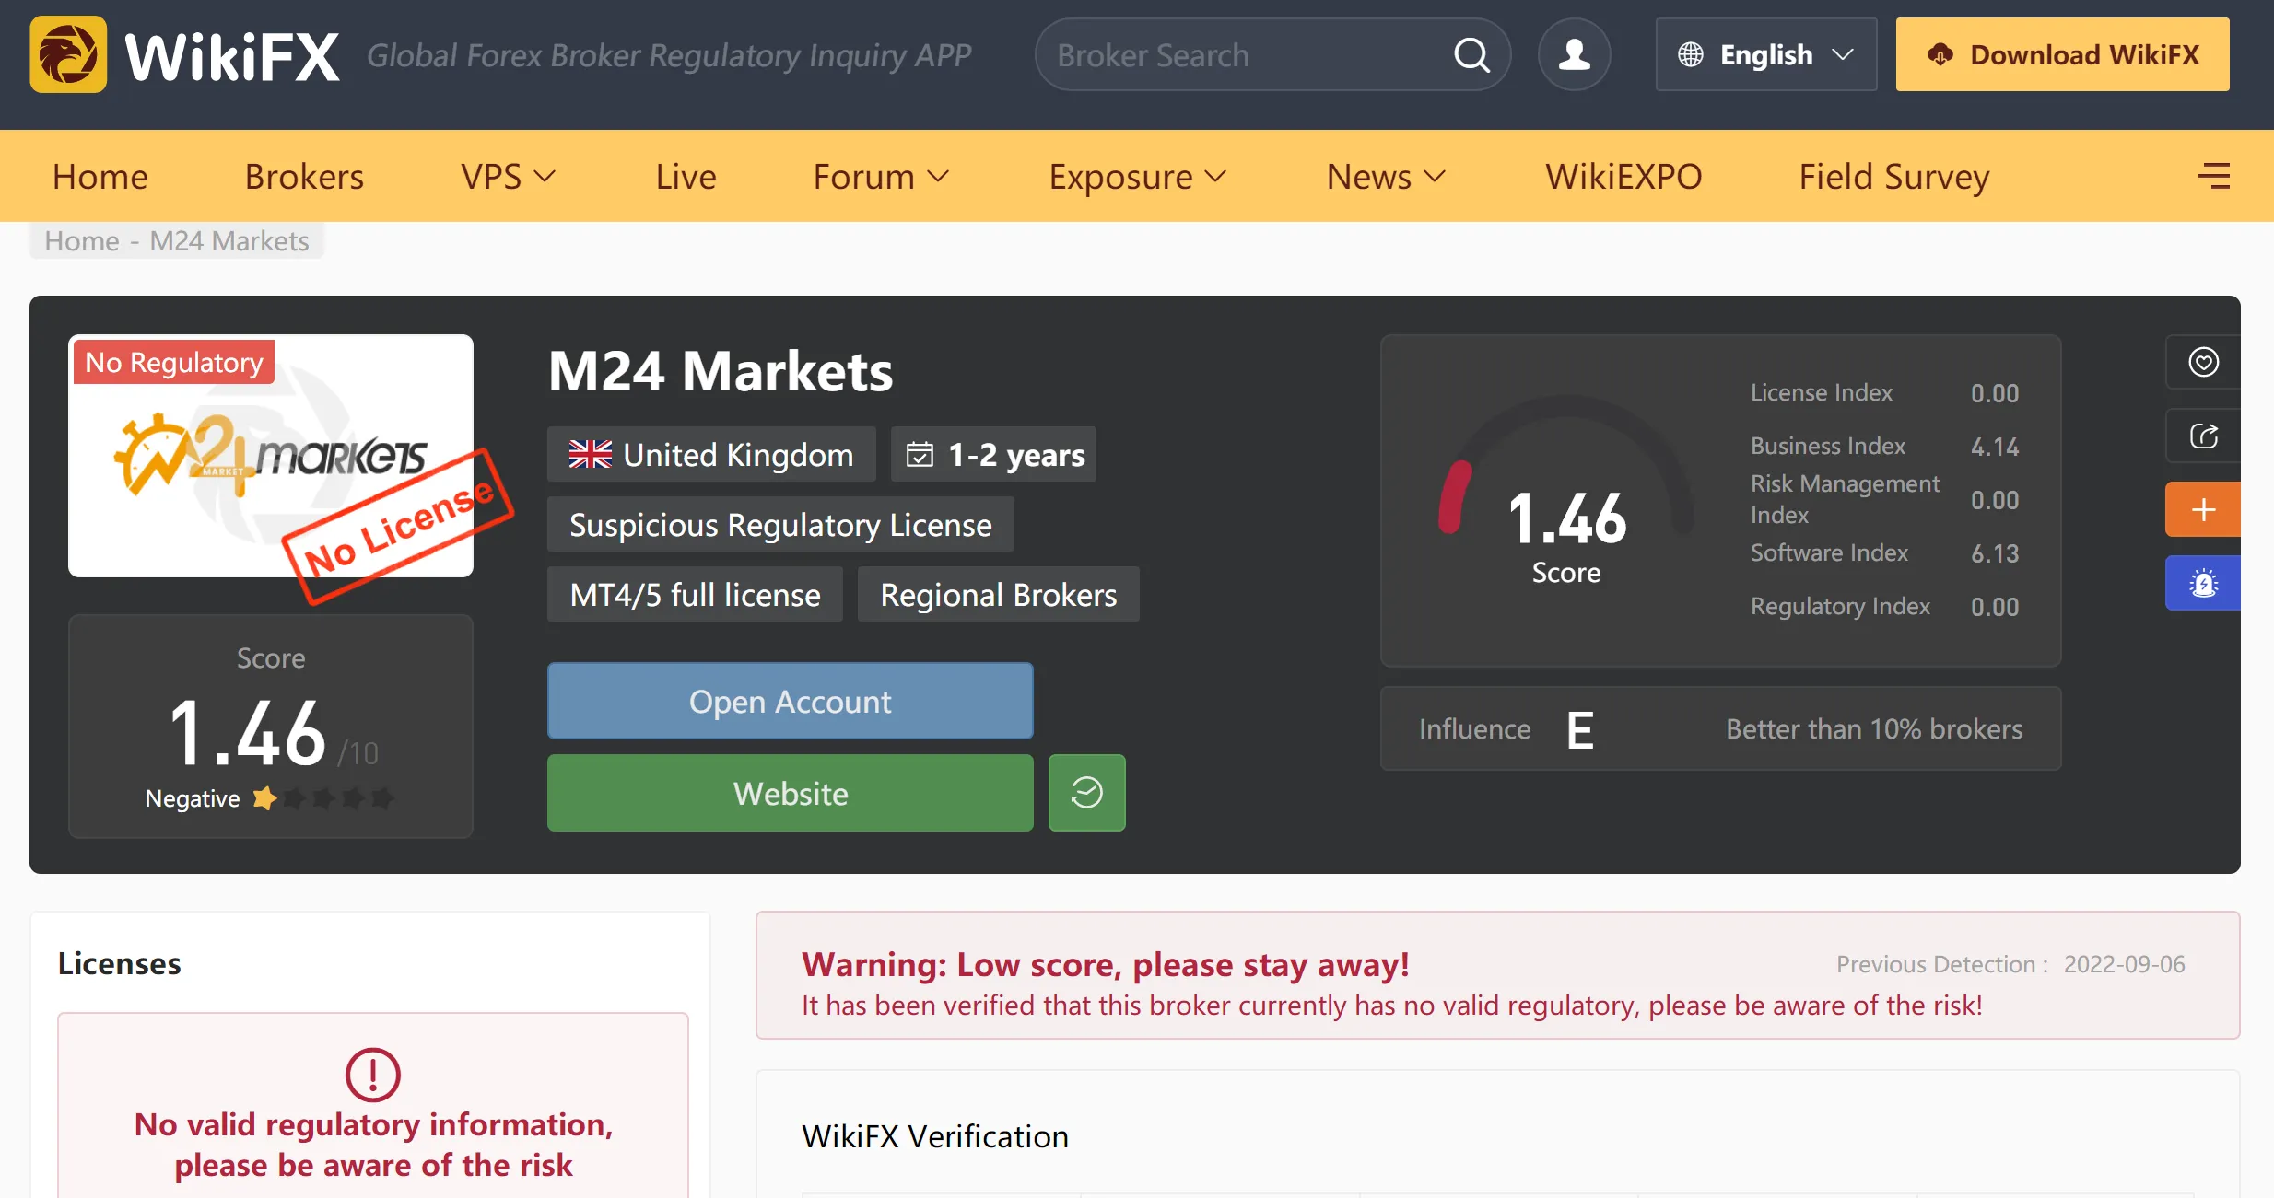Click the share icon on broker card
The image size is (2274, 1198).
click(2203, 436)
